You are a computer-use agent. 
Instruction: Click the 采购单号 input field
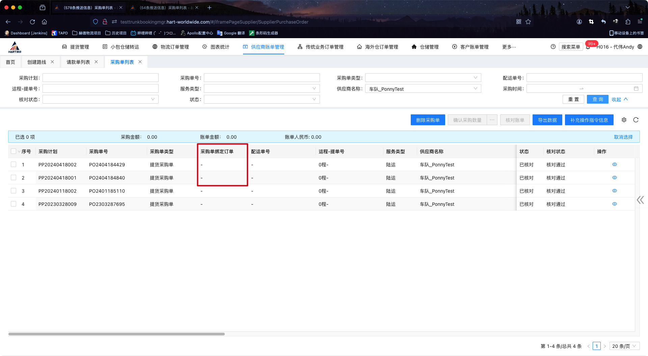pos(262,78)
